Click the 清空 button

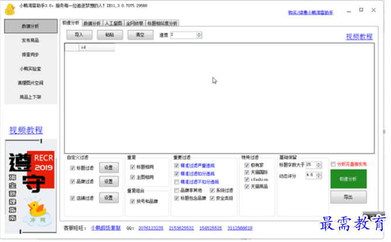pyautogui.click(x=140, y=35)
